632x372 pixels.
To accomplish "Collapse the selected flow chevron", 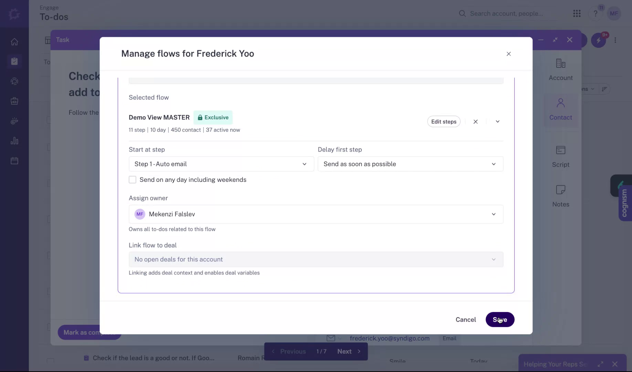I will 497,122.
